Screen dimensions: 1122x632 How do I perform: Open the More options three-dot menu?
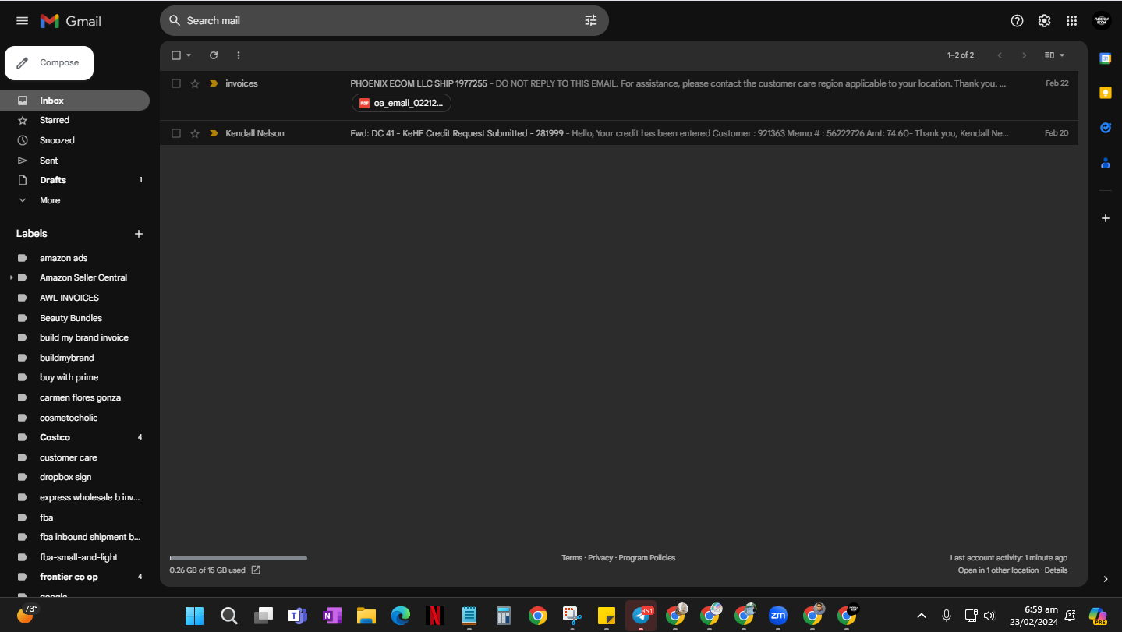(x=239, y=55)
